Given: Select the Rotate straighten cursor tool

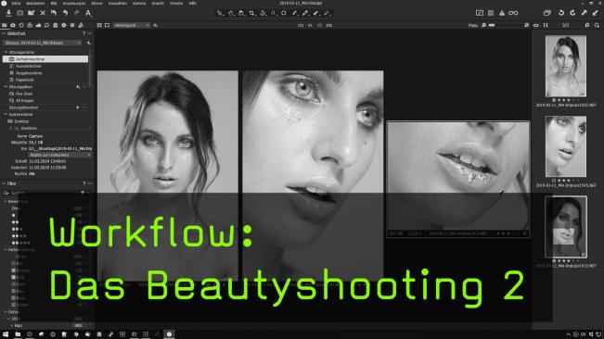Looking at the screenshot, I should tap(263, 13).
